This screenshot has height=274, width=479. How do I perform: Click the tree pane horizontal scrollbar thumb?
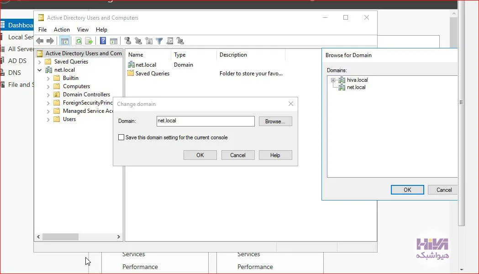(60, 237)
